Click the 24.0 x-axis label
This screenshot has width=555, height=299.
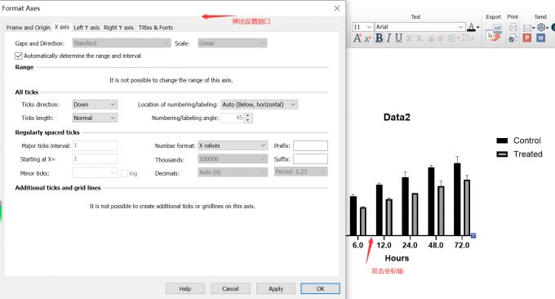pos(410,245)
